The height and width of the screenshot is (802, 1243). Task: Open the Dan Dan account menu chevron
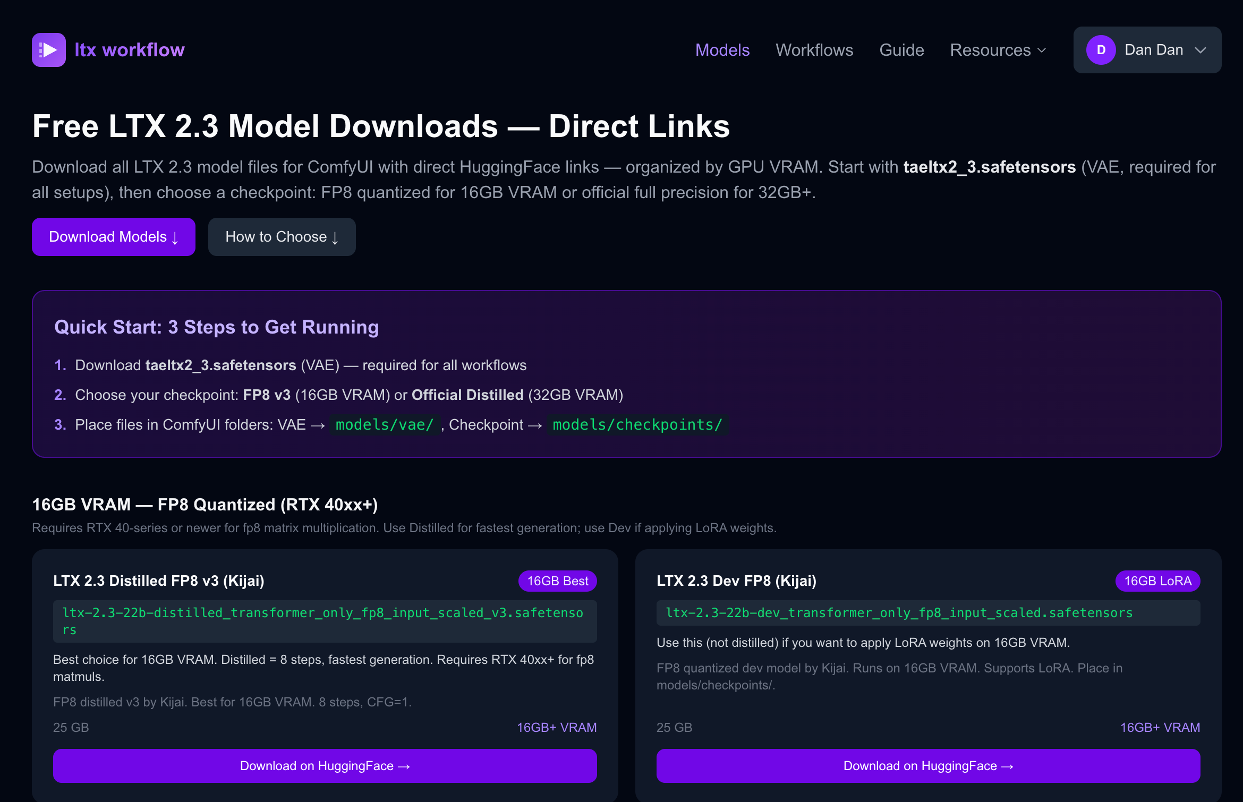(x=1201, y=50)
